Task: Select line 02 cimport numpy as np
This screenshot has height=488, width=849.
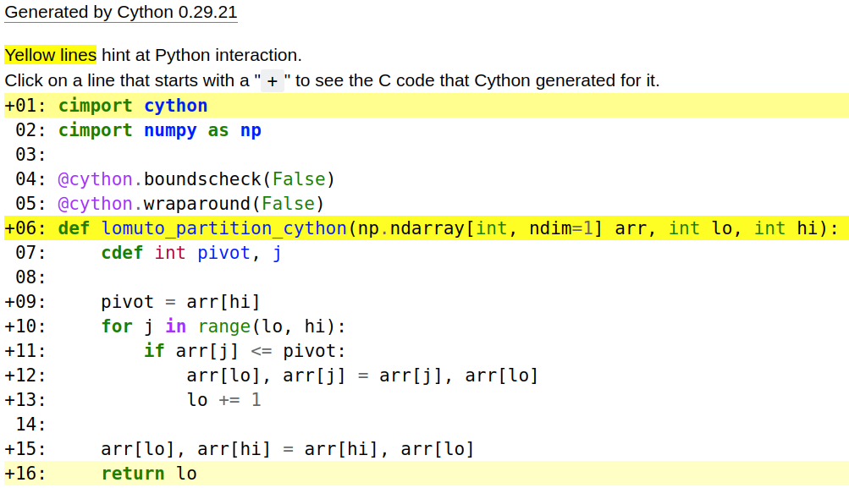Action: point(159,130)
